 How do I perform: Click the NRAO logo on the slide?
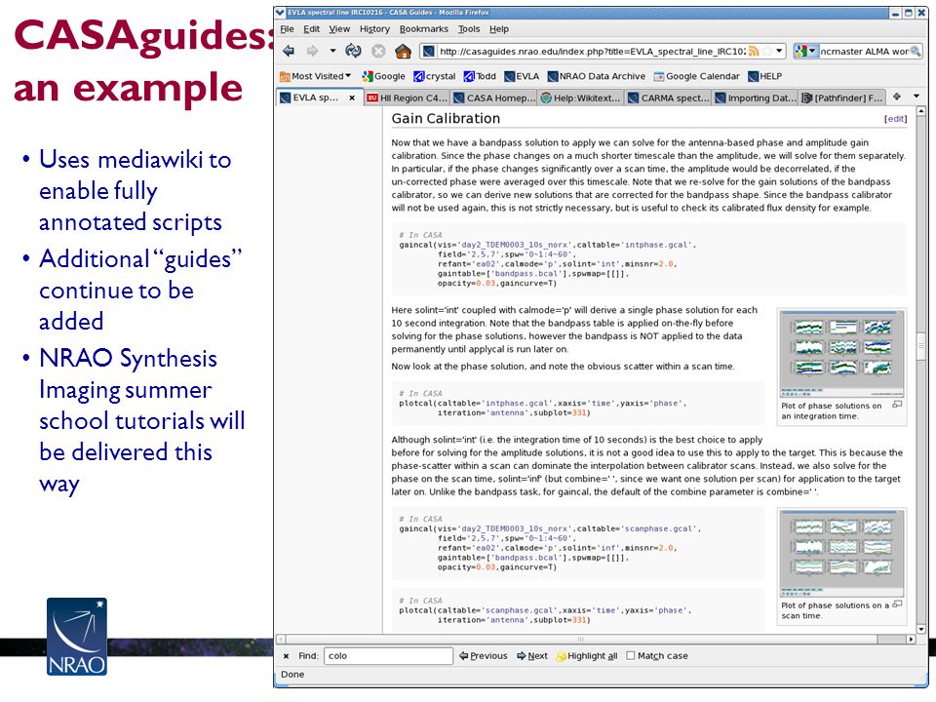coord(76,637)
